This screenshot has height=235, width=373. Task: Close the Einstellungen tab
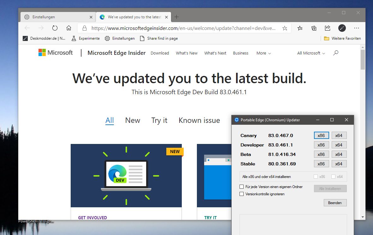(x=91, y=17)
